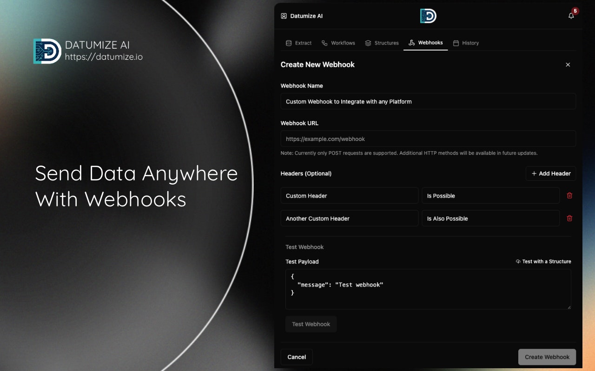This screenshot has height=371, width=595.
Task: Click the Create New Webhook heading
Action: 317,65
